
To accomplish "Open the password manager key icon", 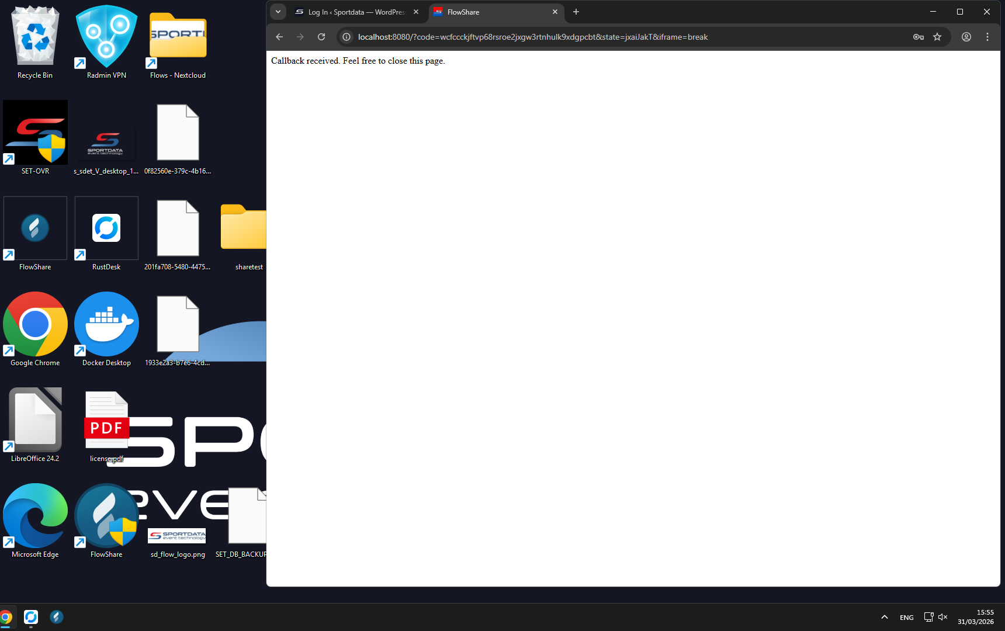I will 919,37.
